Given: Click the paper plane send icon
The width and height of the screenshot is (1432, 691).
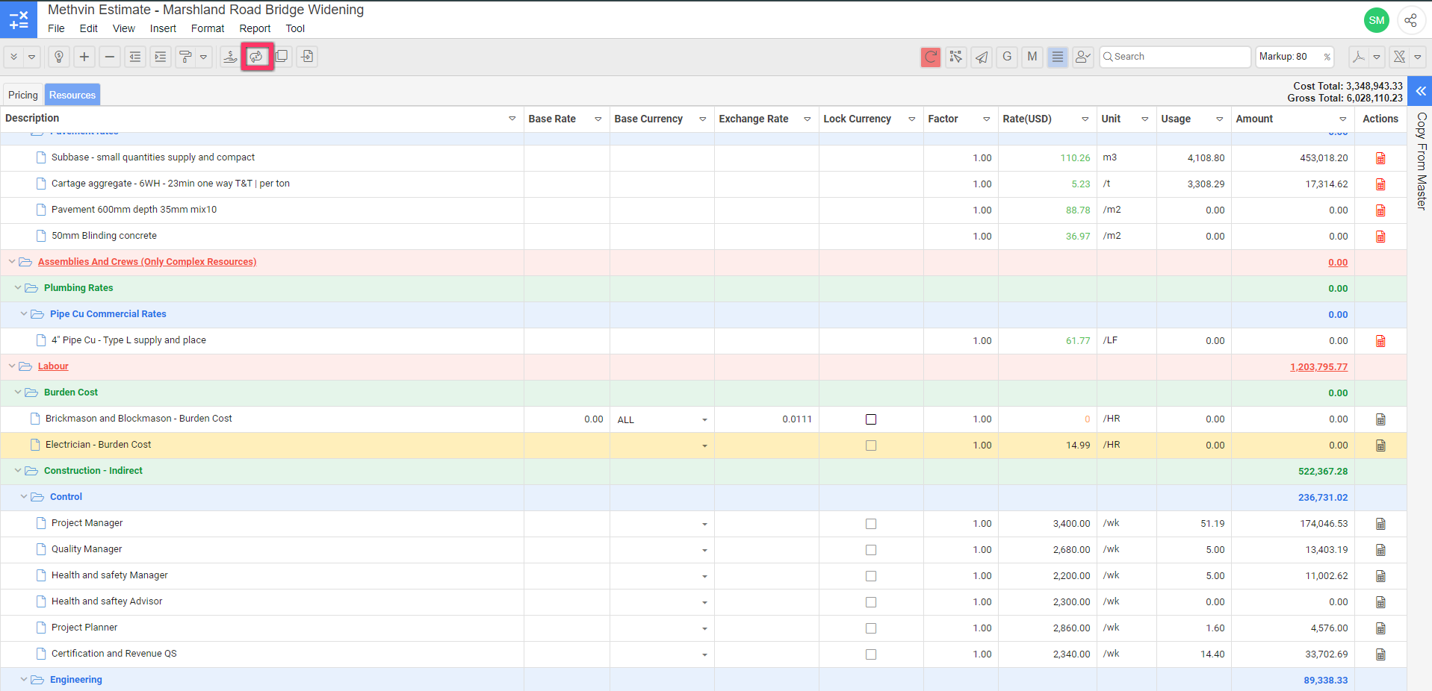Looking at the screenshot, I should [x=982, y=57].
